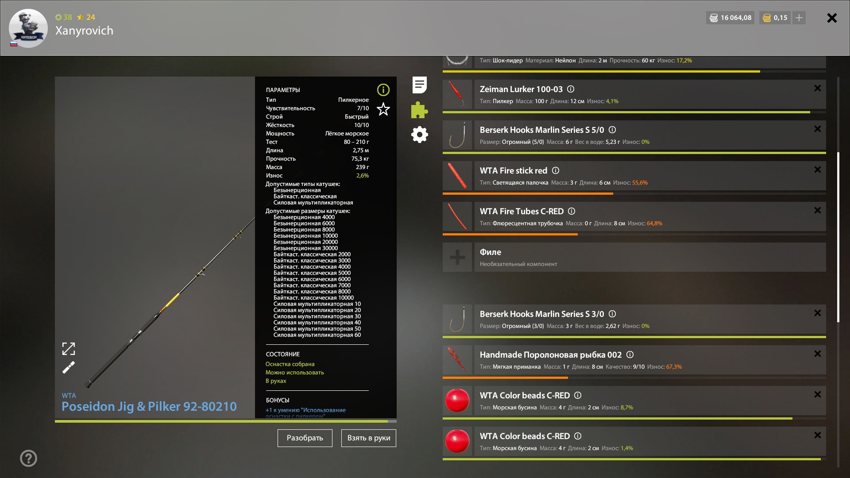Click the rod durability bar under image

[x=225, y=421]
